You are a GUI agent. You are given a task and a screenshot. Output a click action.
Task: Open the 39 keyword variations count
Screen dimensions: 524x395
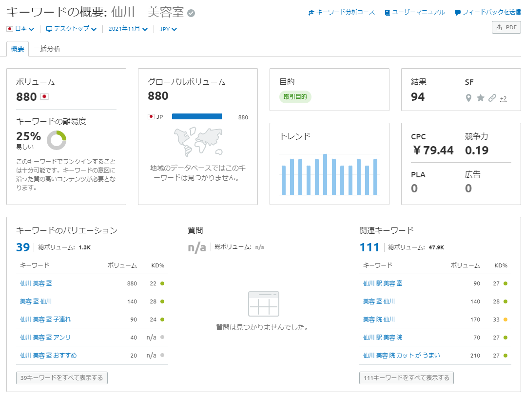click(23, 247)
